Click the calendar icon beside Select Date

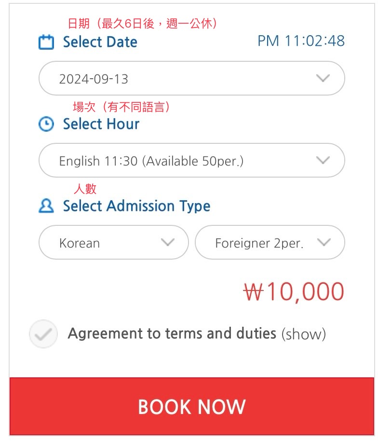click(46, 42)
